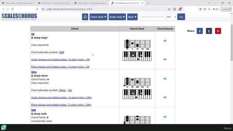Viewport: 233px width, 131px height.
Task: Open the G# chord link
Action: pos(33,34)
